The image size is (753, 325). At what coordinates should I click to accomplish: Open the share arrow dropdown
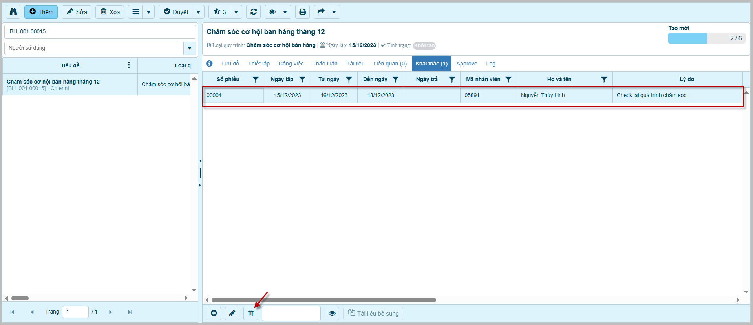coord(334,12)
